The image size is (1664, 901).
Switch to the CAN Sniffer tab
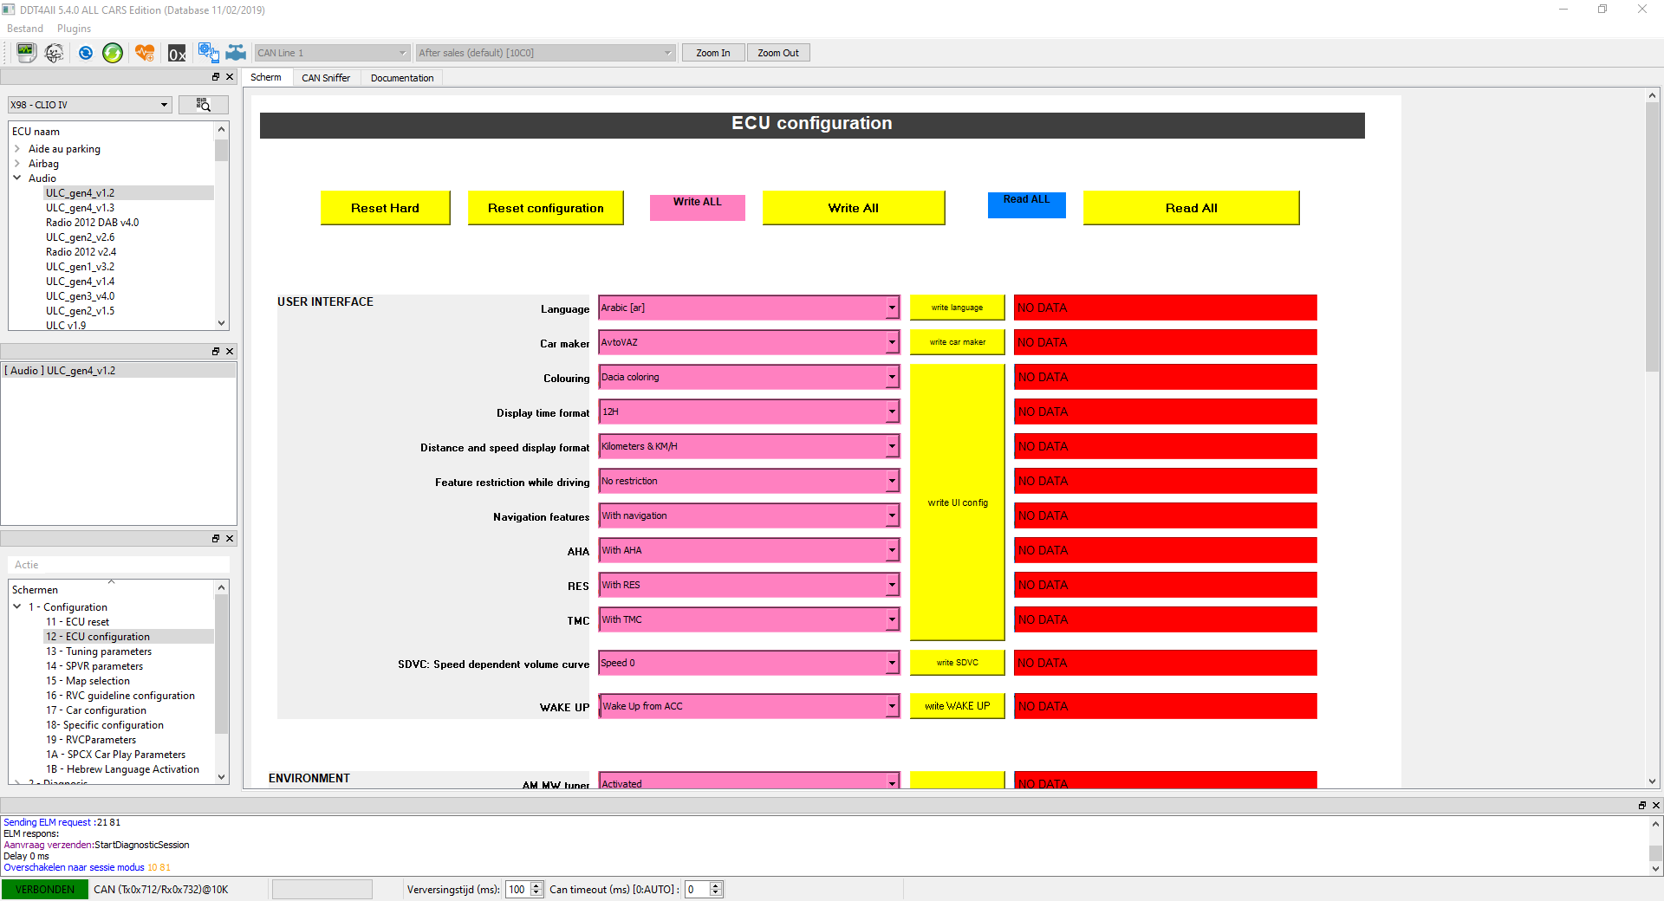(x=326, y=78)
